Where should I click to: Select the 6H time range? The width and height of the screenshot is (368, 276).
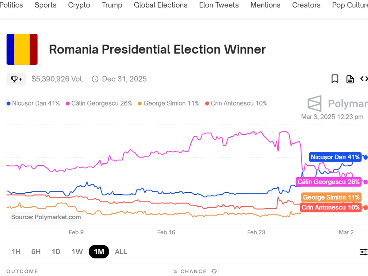[x=36, y=252]
